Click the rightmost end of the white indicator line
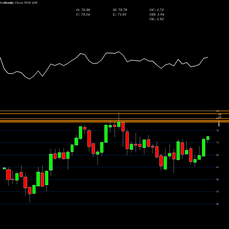Image resolution: width=229 pixels, height=229 pixels. [207, 57]
